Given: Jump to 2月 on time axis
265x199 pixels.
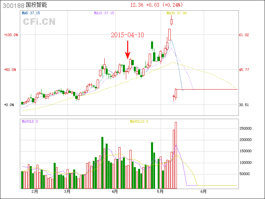Looking at the screenshot, I should (x=34, y=192).
